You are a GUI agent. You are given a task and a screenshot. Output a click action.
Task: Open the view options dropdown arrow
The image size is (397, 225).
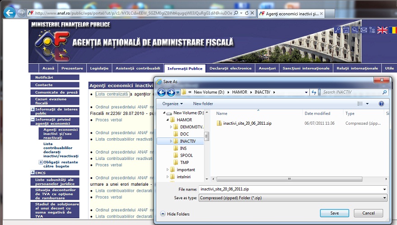[367, 103]
